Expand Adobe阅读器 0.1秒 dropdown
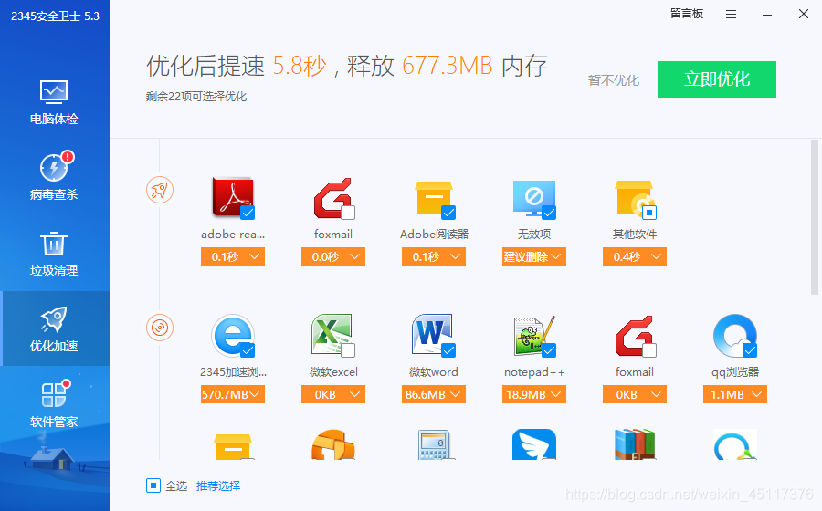Image resolution: width=822 pixels, height=511 pixels. click(x=434, y=256)
